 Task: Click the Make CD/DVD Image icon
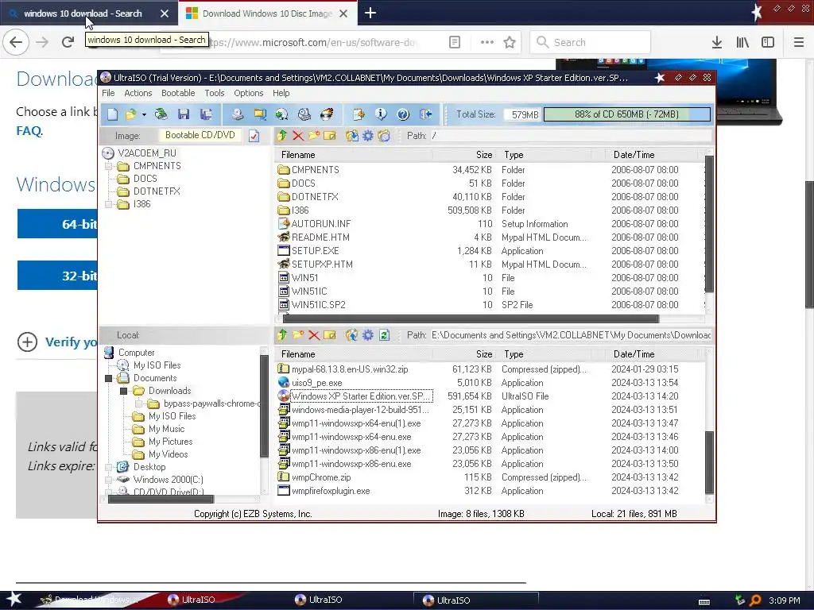pyautogui.click(x=237, y=114)
